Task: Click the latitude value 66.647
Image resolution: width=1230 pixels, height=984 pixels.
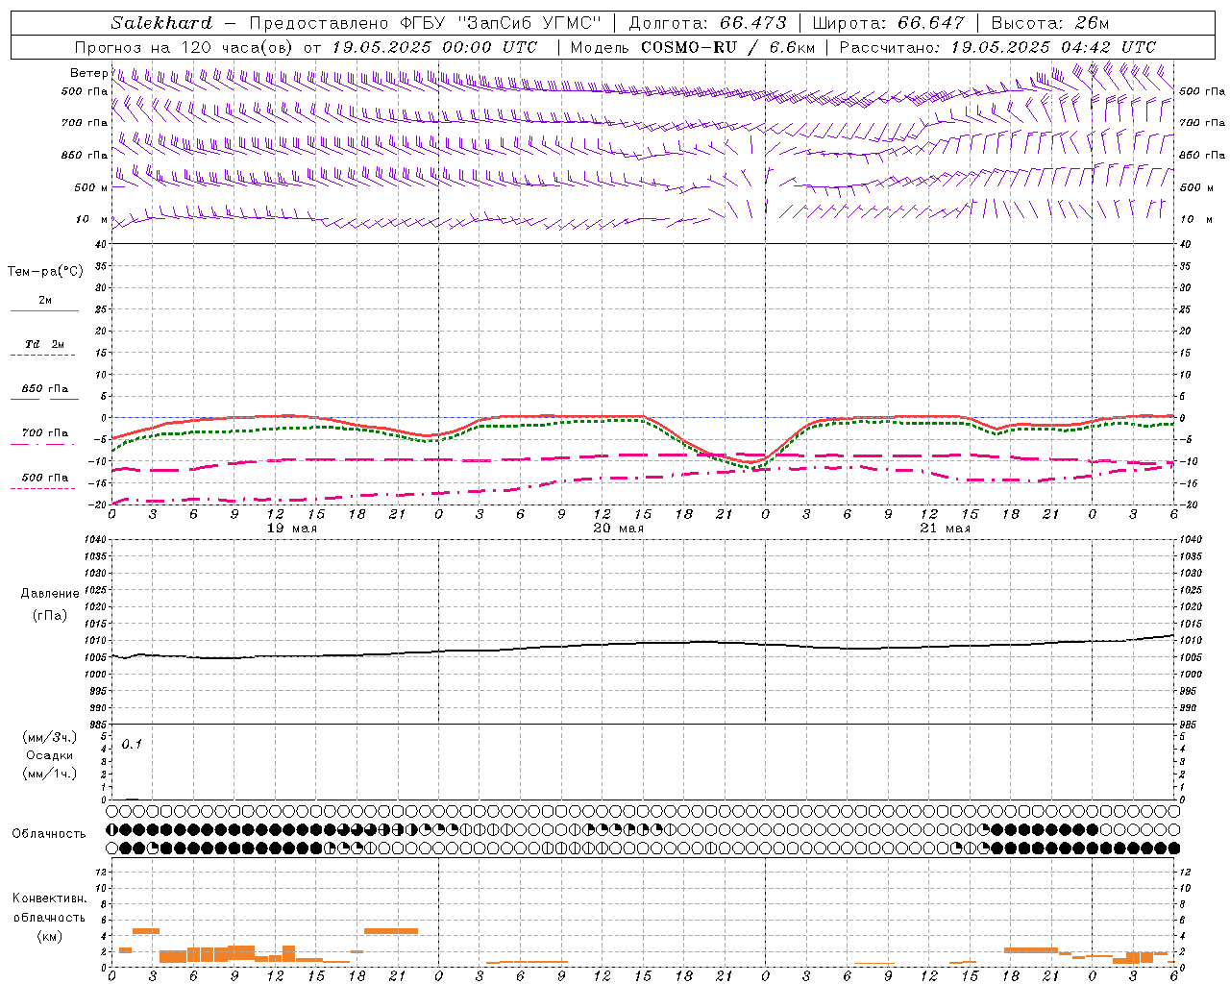Action: [930, 23]
